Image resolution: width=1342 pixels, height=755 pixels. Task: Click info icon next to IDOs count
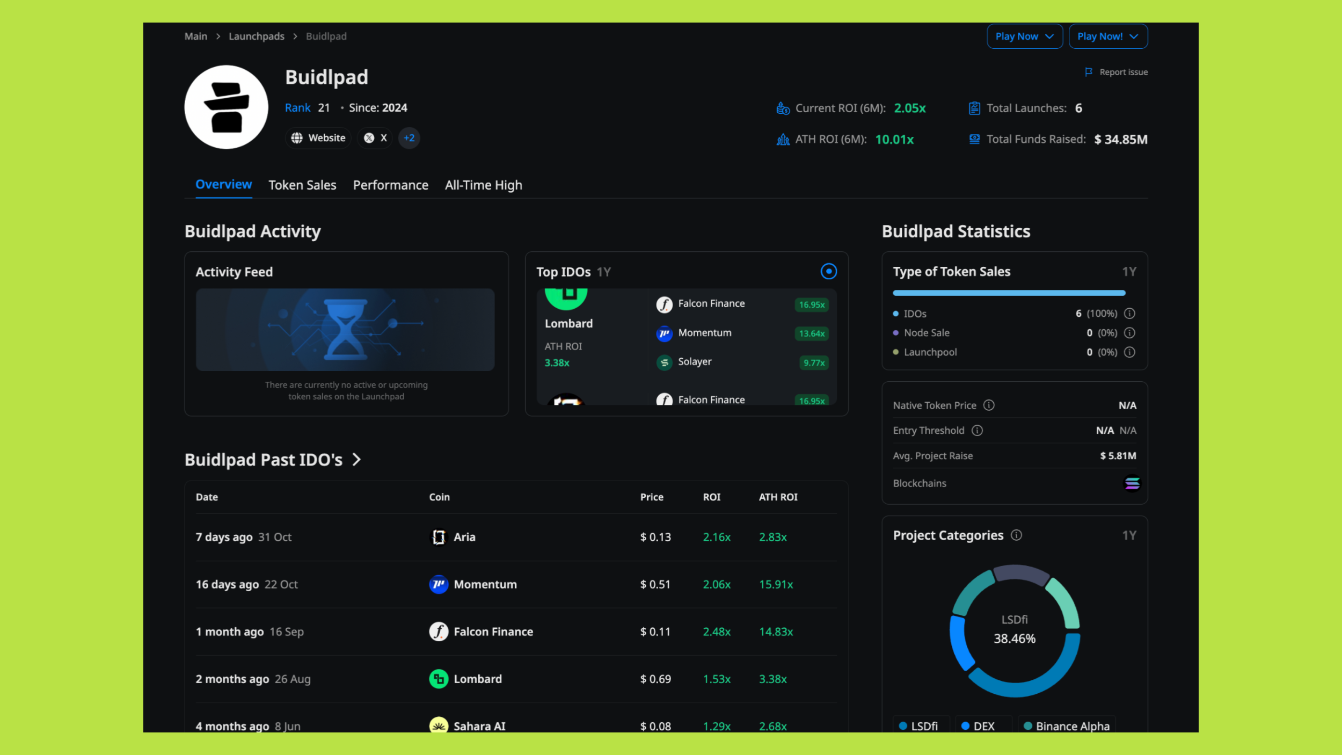(1129, 314)
